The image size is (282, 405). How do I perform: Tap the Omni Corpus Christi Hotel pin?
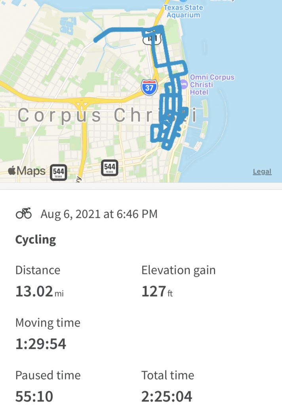(x=183, y=84)
